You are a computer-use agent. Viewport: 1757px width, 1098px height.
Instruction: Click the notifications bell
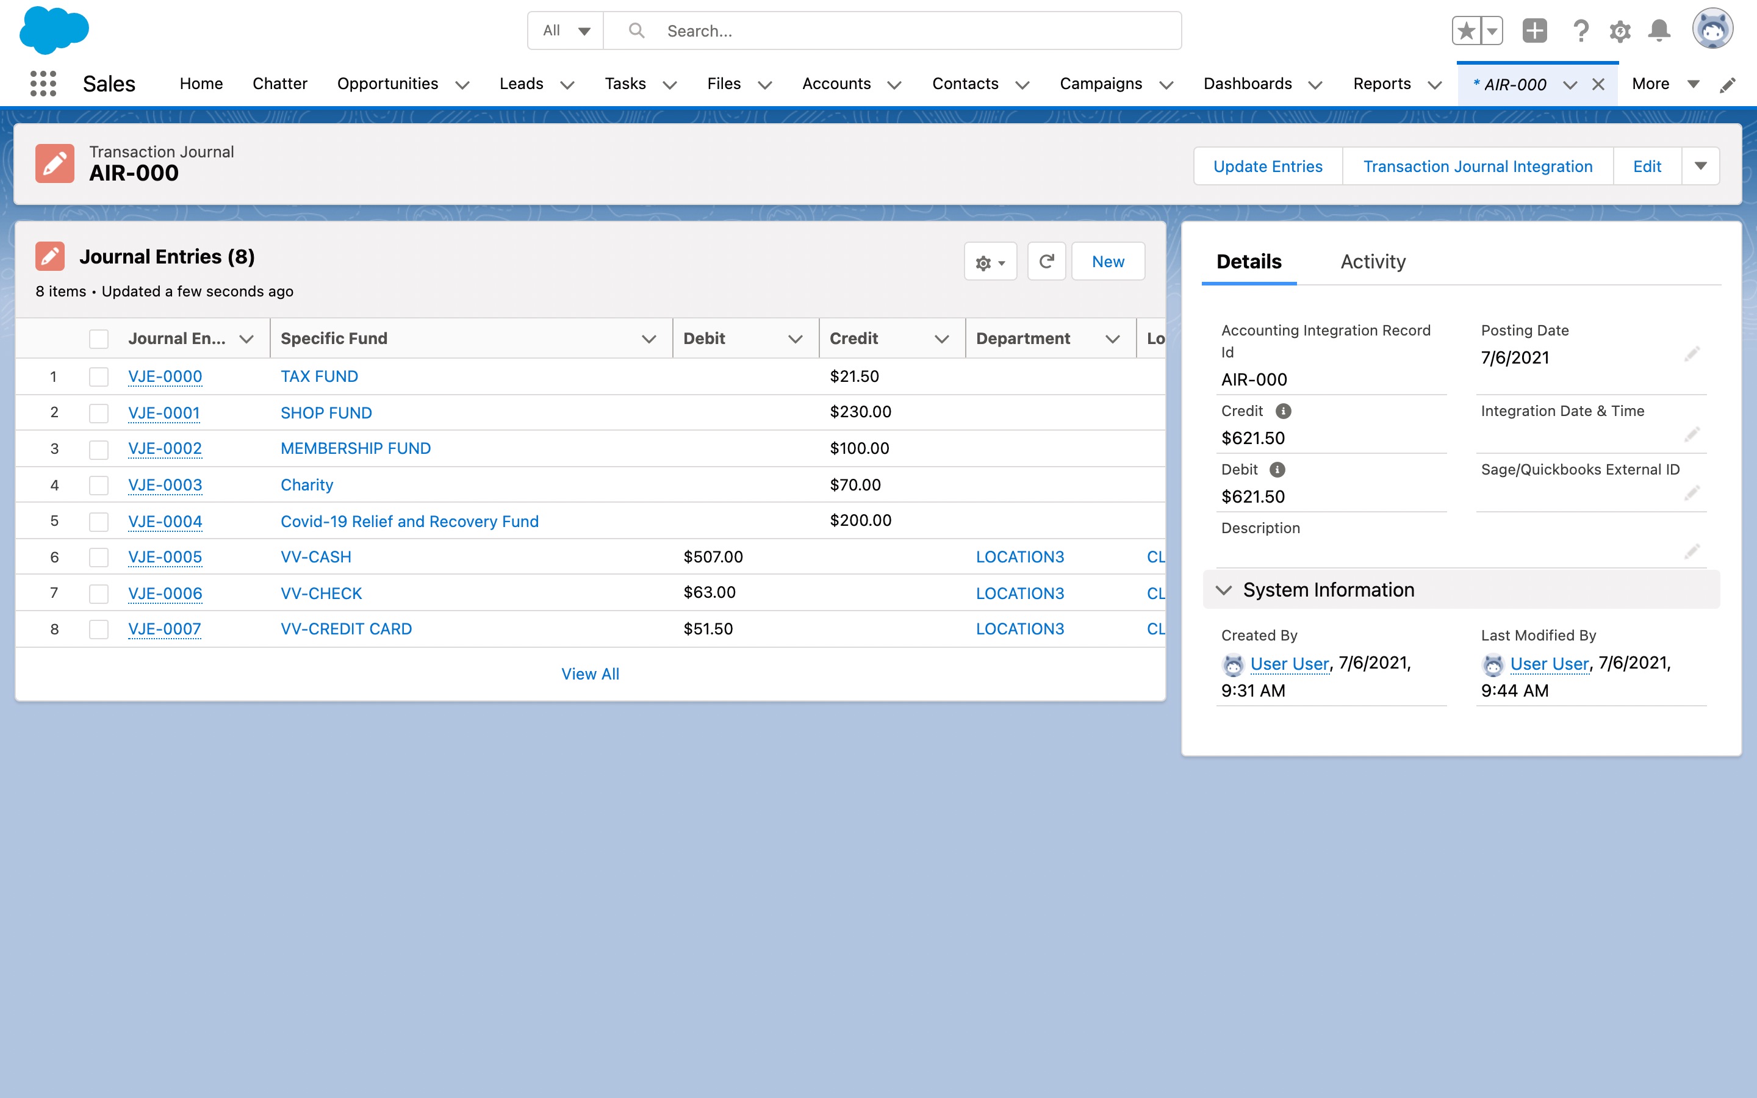tap(1659, 30)
